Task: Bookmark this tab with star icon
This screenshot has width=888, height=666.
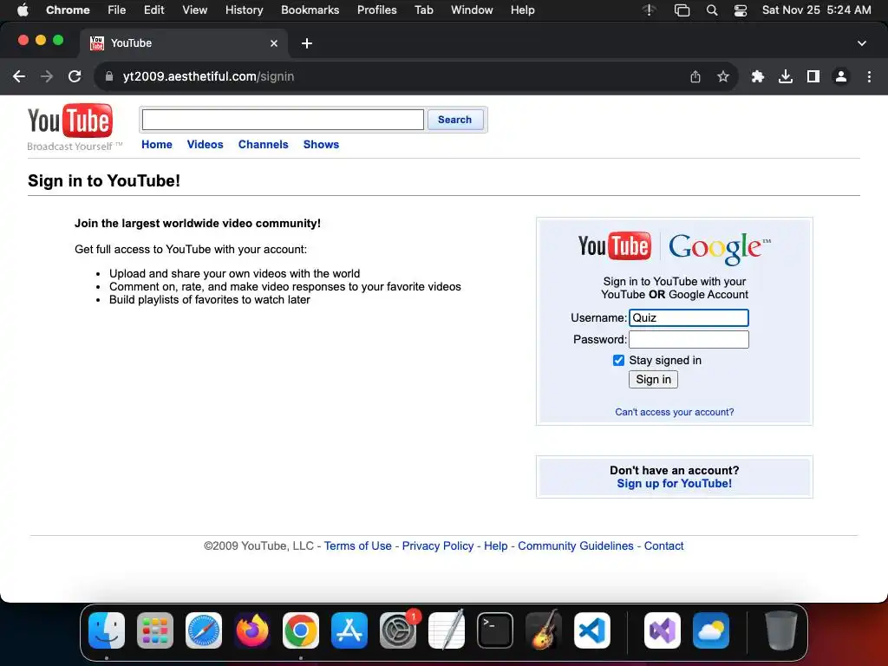Action: (722, 76)
